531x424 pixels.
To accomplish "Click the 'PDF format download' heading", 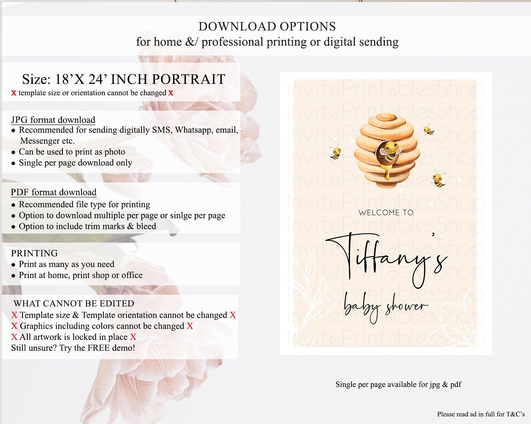I will [x=54, y=192].
